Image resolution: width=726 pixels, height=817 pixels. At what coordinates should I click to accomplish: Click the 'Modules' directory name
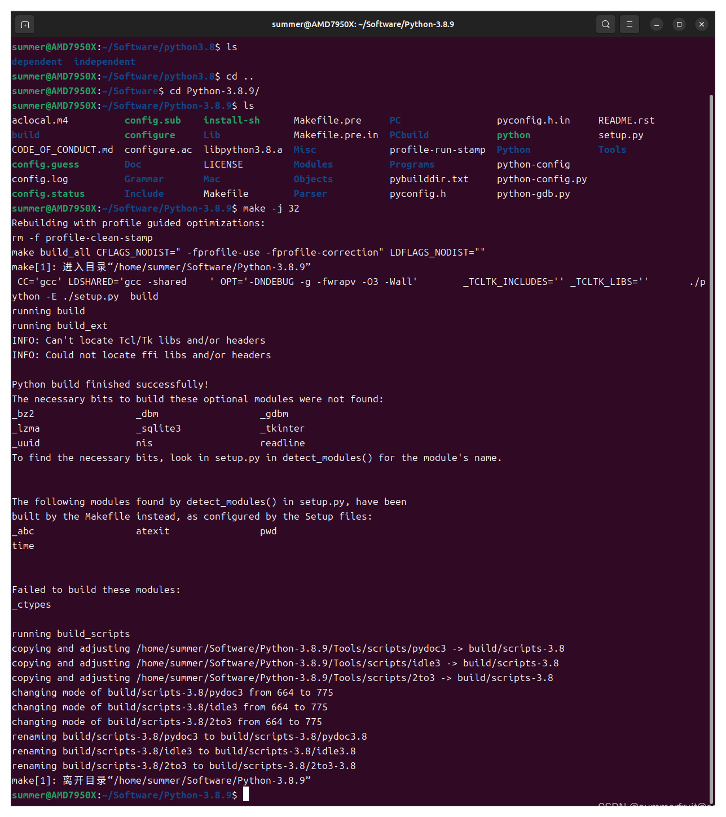(x=314, y=164)
